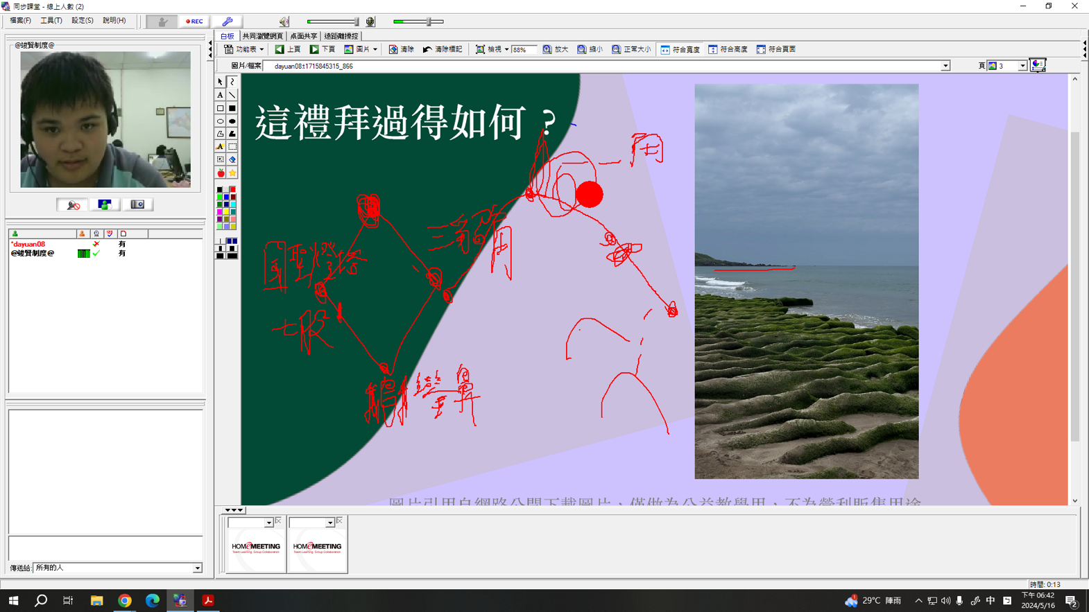Viewport: 1089px width, 612px height.
Task: Click the 下頁 next page button
Action: pyautogui.click(x=323, y=49)
